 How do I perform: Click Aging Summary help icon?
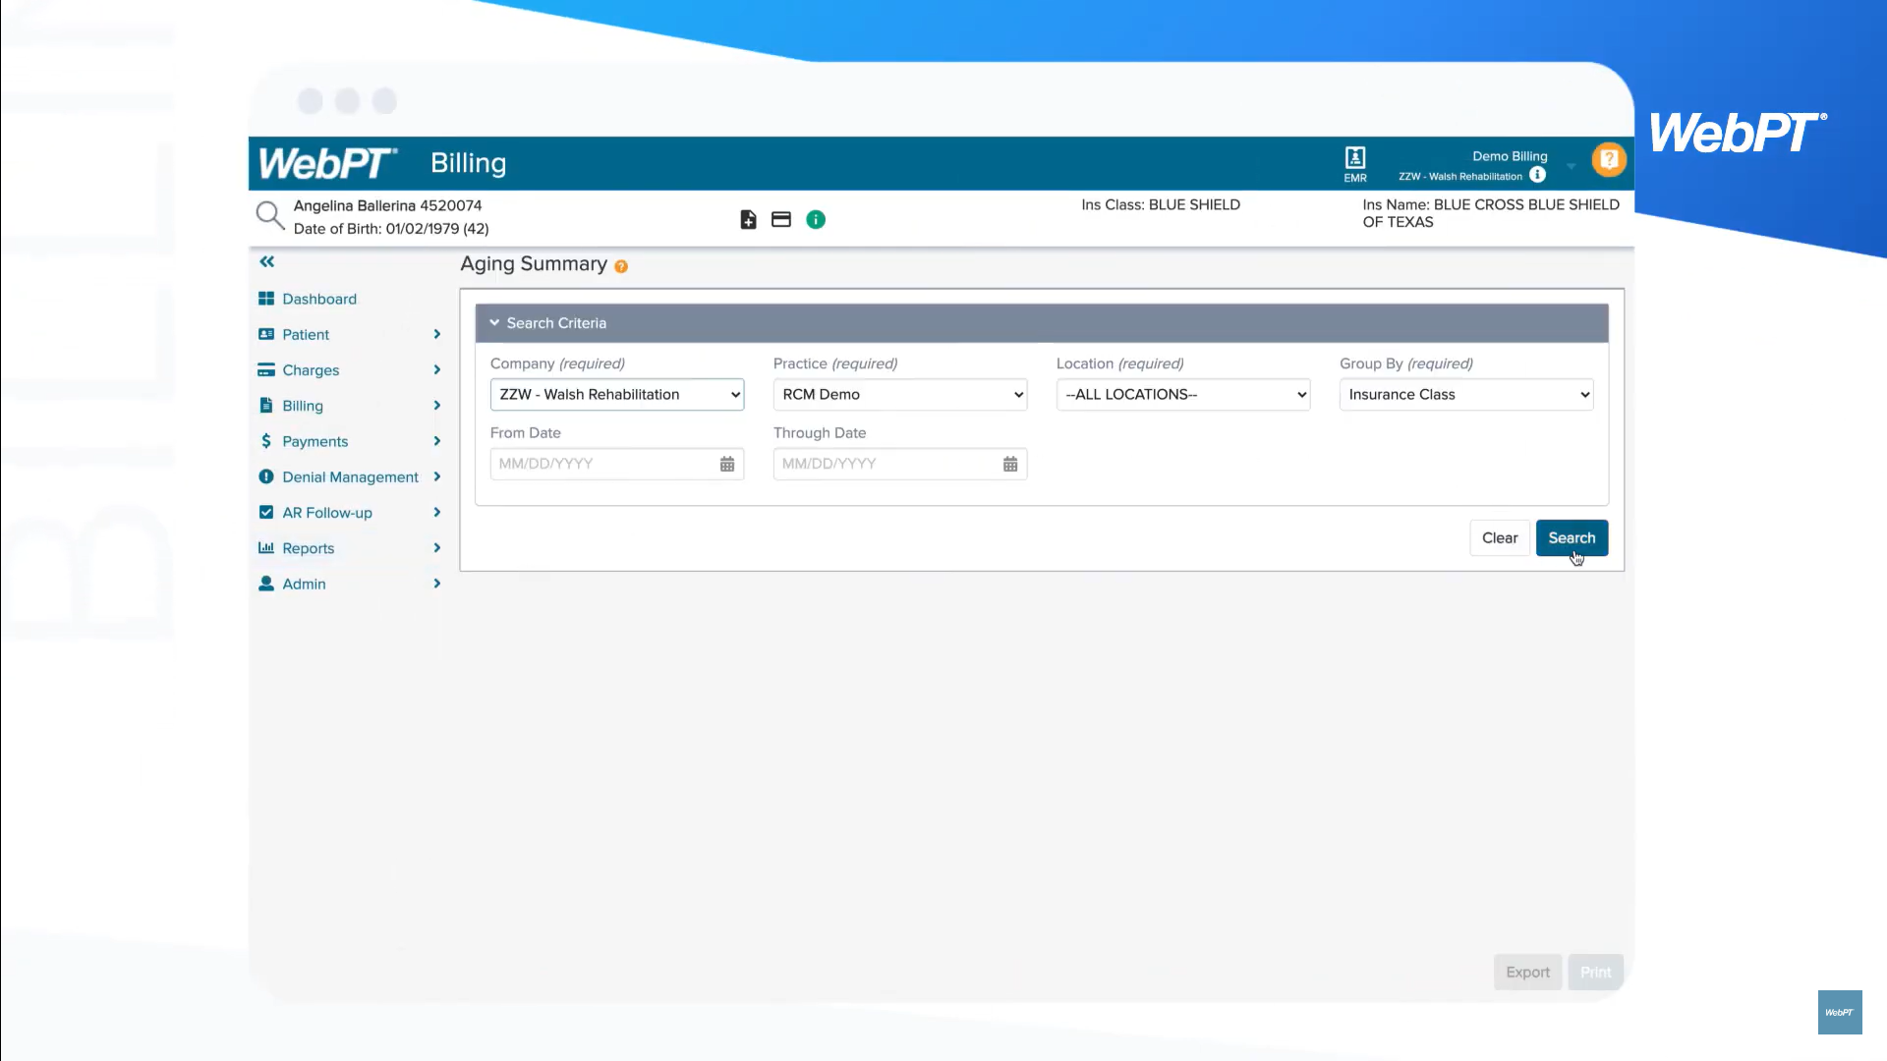[x=621, y=266]
